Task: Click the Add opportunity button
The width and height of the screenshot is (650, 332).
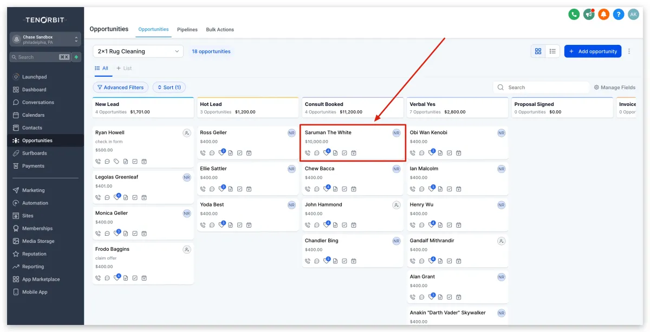Action: (593, 51)
